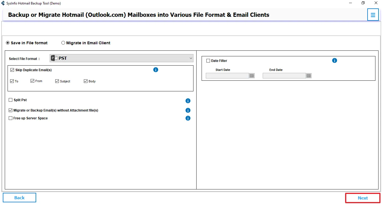
Task: Click info icon beside Free up Server Space
Action: click(188, 118)
